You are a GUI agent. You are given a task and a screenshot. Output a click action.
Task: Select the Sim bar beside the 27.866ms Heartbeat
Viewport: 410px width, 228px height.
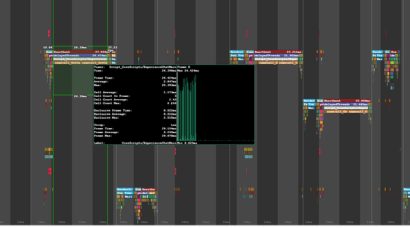[49, 52]
